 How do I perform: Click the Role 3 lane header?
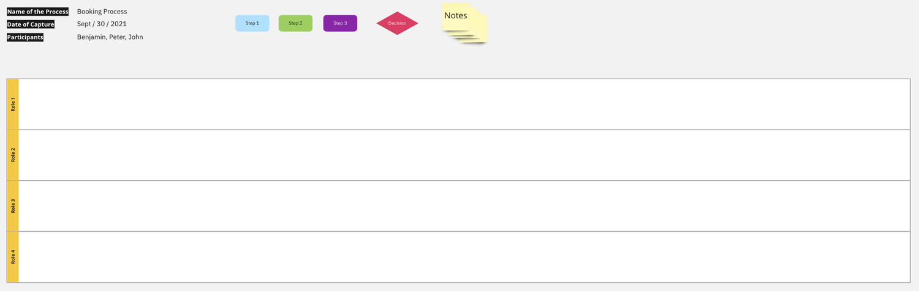[13, 205]
